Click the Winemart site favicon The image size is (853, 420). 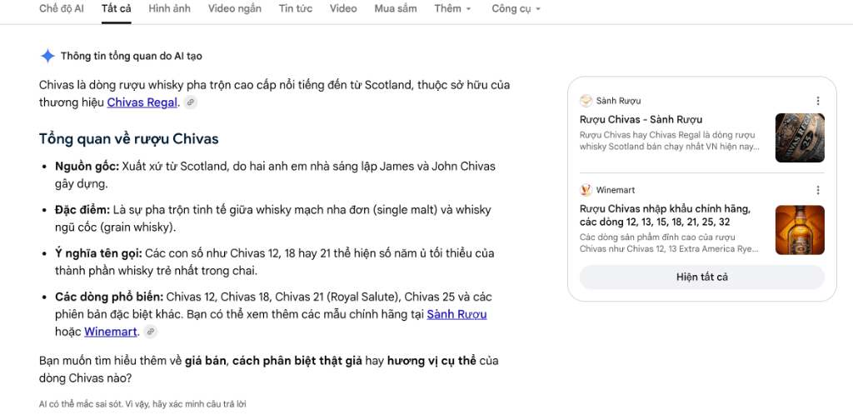point(586,190)
